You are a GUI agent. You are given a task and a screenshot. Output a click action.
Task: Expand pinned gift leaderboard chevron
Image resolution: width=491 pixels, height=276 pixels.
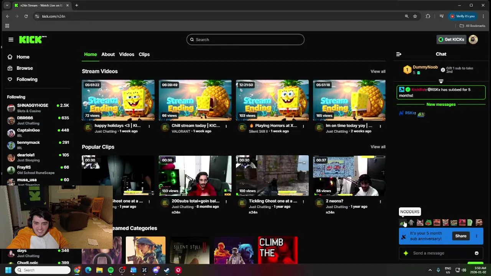pos(441,81)
